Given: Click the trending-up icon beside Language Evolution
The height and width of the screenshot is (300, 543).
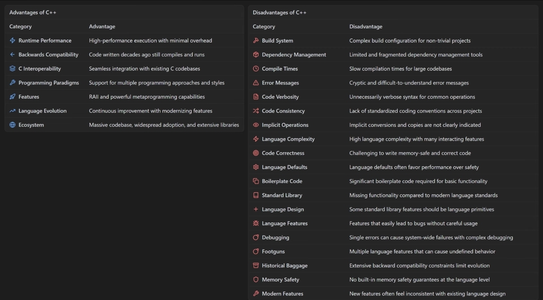Looking at the screenshot, I should [x=12, y=111].
